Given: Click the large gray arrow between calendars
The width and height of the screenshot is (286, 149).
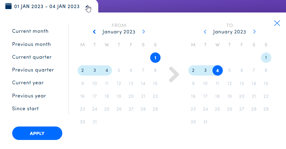Looking at the screenshot, I should 174,74.
